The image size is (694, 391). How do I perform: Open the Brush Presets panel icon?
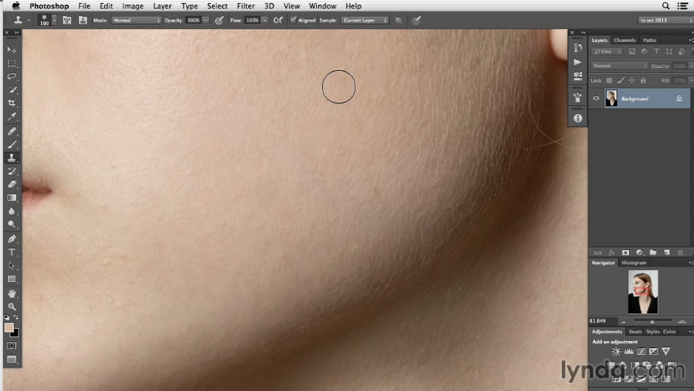click(x=578, y=97)
